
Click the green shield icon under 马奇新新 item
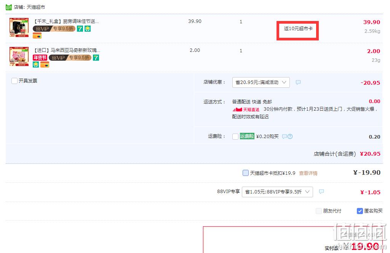pos(36,64)
